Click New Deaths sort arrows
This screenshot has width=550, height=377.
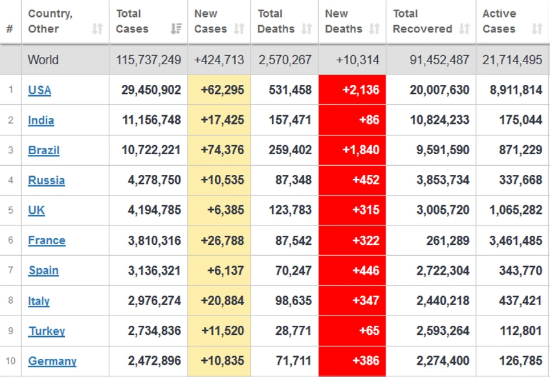tap(374, 29)
